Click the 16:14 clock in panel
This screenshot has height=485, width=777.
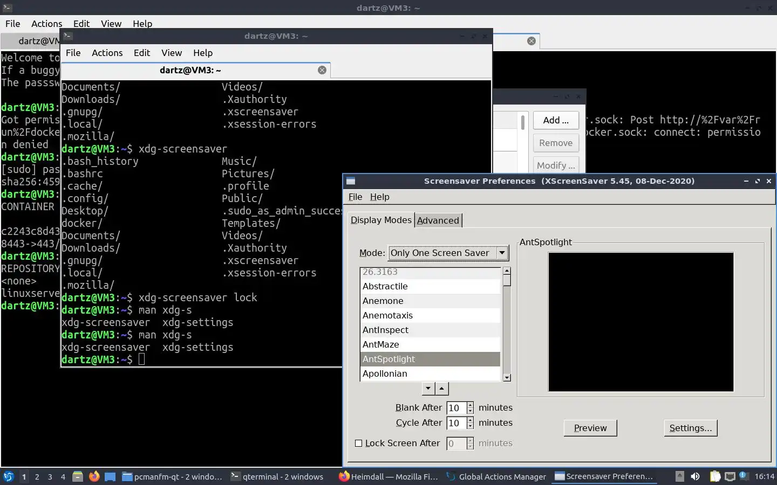(x=764, y=476)
